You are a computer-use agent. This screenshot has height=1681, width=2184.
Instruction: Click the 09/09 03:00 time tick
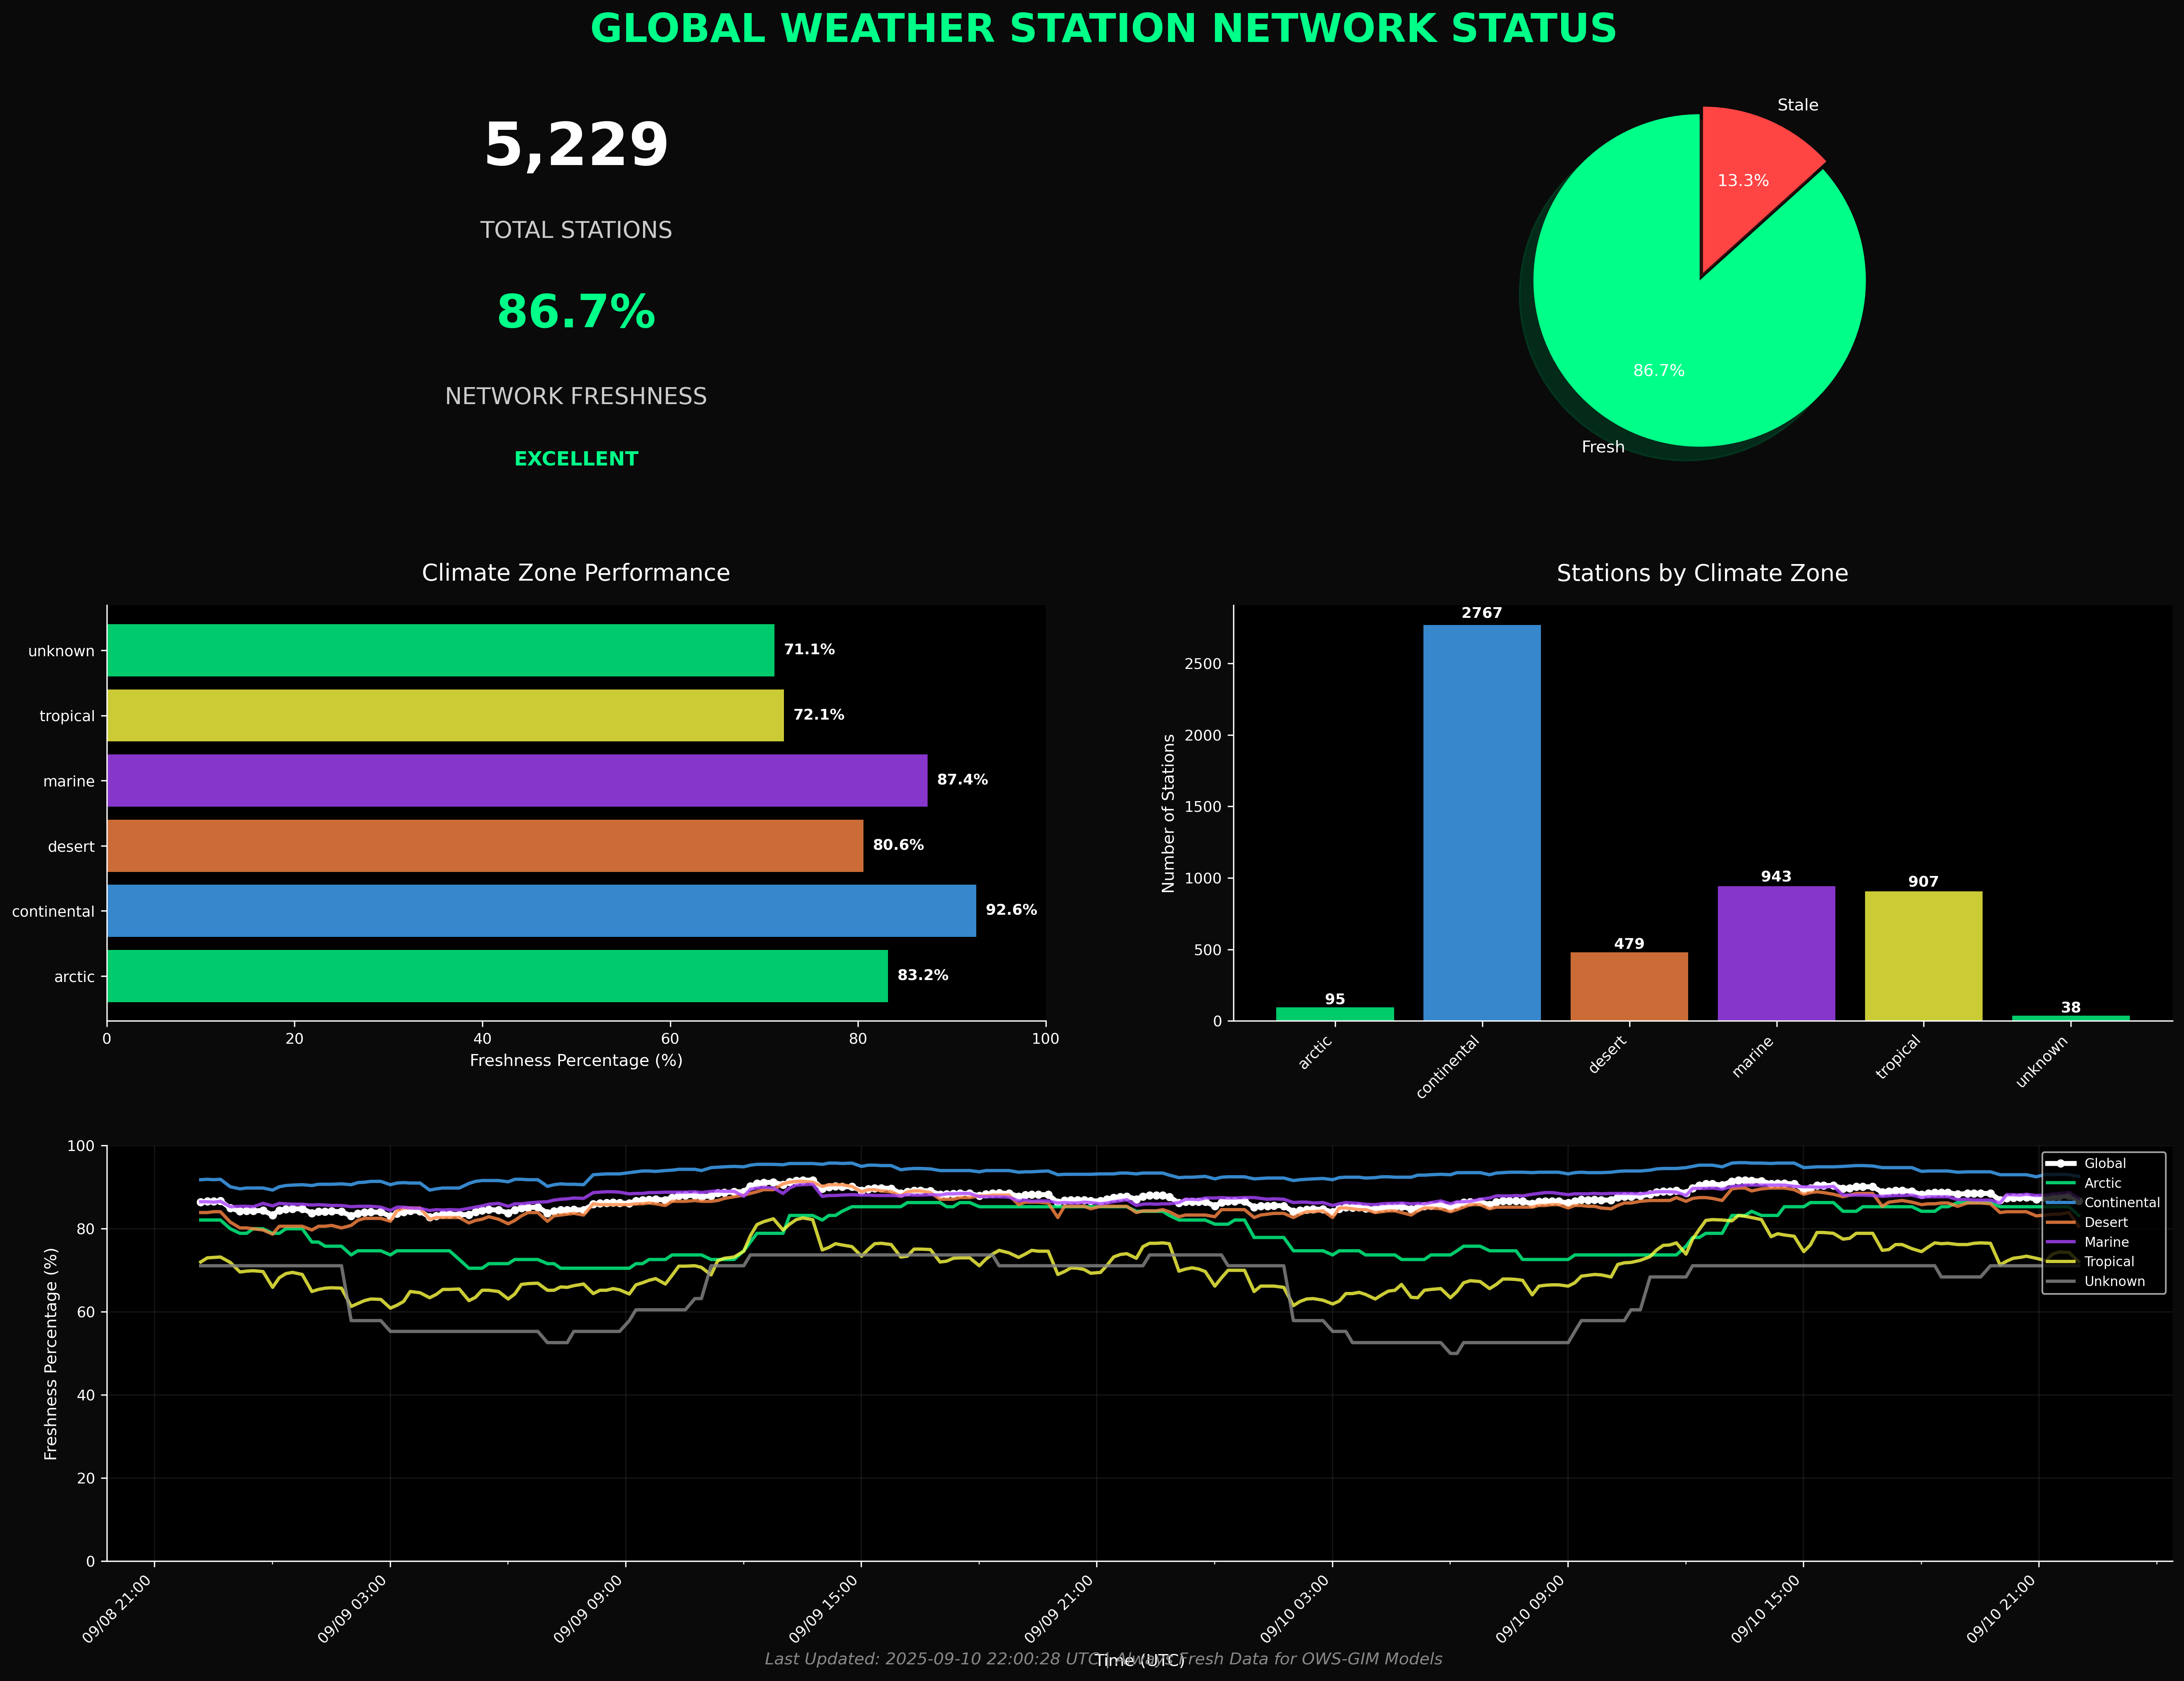352,1609
